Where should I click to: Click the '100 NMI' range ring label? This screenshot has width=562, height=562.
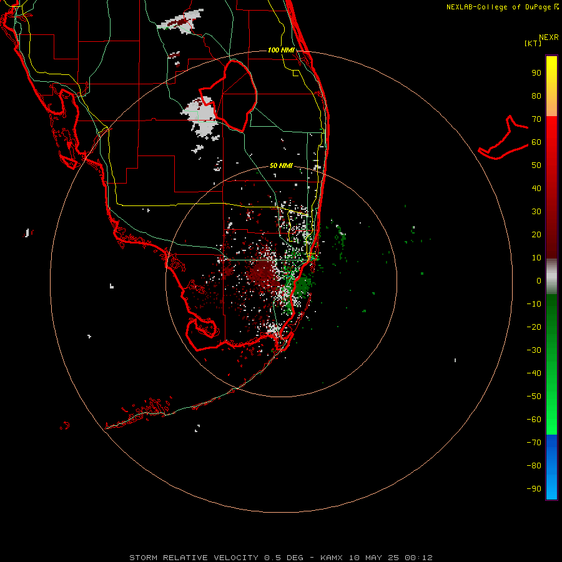[x=281, y=50]
